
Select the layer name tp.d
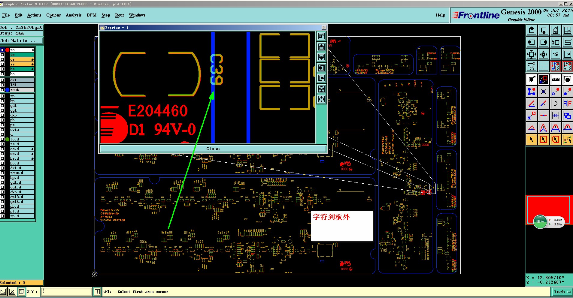(22, 216)
